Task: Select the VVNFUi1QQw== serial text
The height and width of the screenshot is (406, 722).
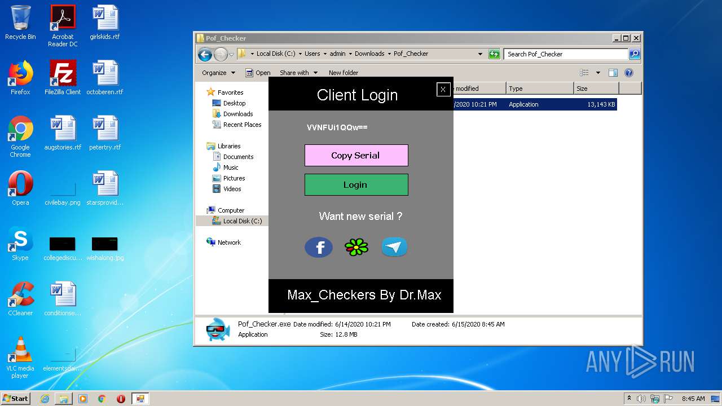Action: pyautogui.click(x=337, y=127)
